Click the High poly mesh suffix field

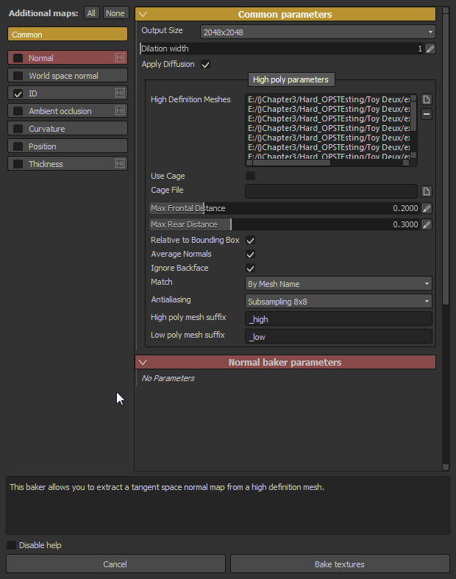[x=338, y=319]
